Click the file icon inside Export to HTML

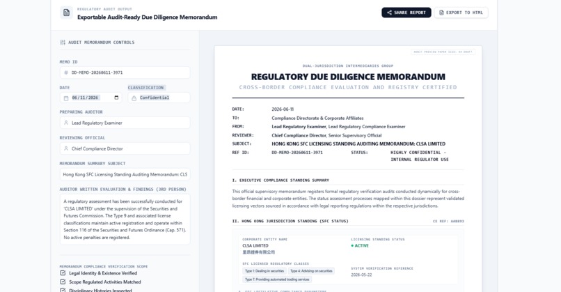[x=441, y=13]
